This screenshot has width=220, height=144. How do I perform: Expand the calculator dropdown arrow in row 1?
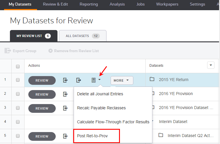(100, 80)
